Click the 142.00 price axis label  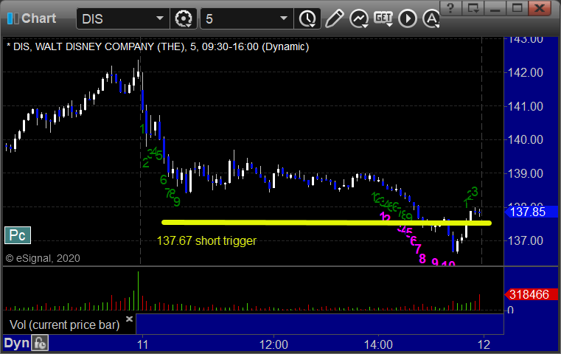tap(525, 73)
